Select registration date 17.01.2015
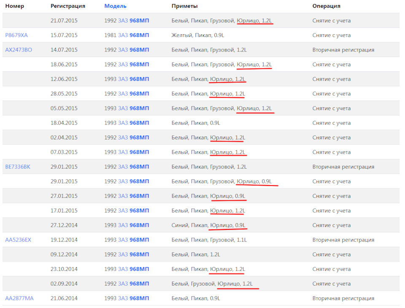Screen dimensions: 405x308 tap(64, 210)
